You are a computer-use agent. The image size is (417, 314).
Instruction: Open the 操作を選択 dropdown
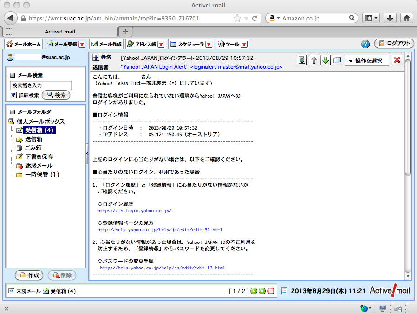tap(367, 60)
